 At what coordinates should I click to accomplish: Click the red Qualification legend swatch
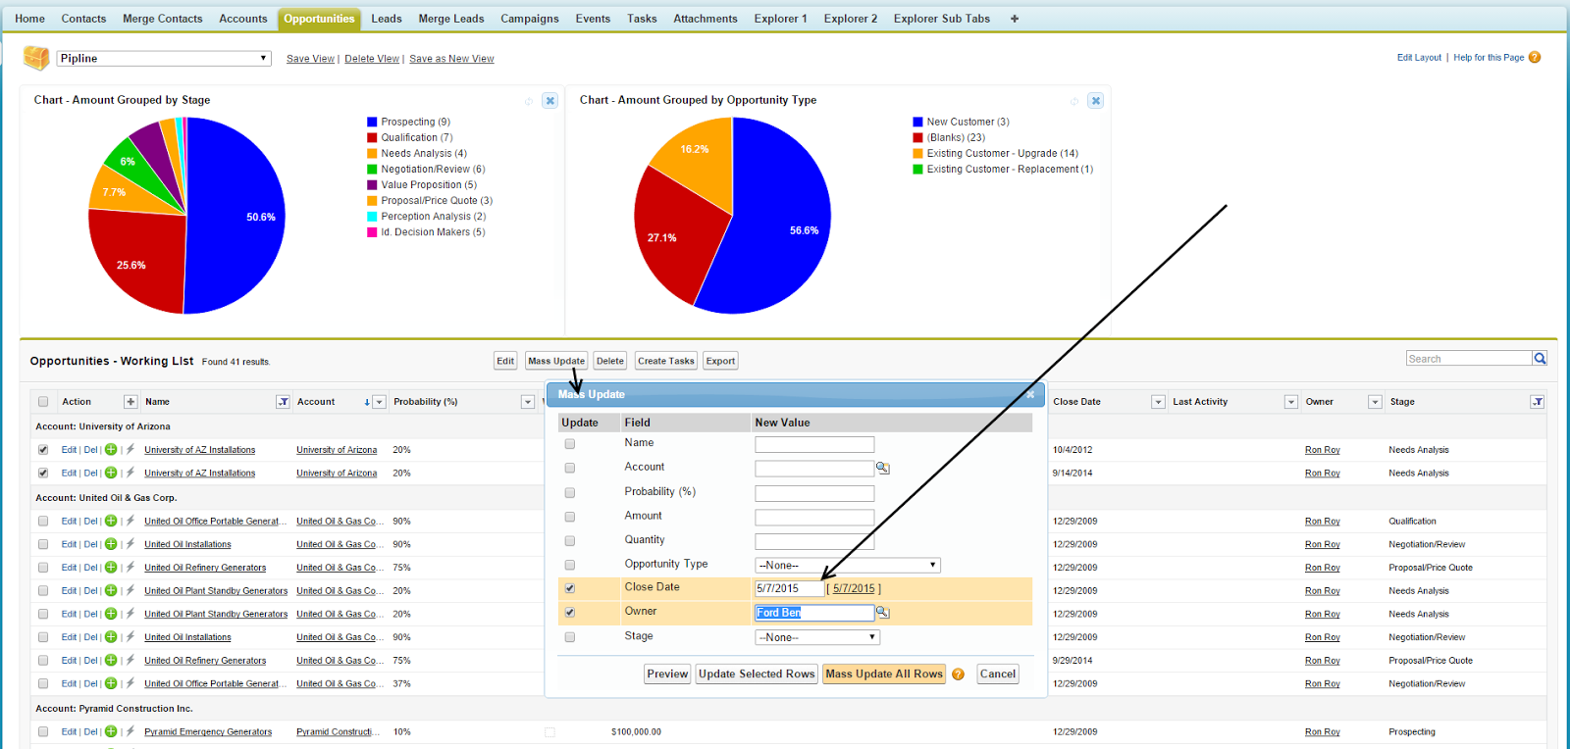click(x=372, y=138)
